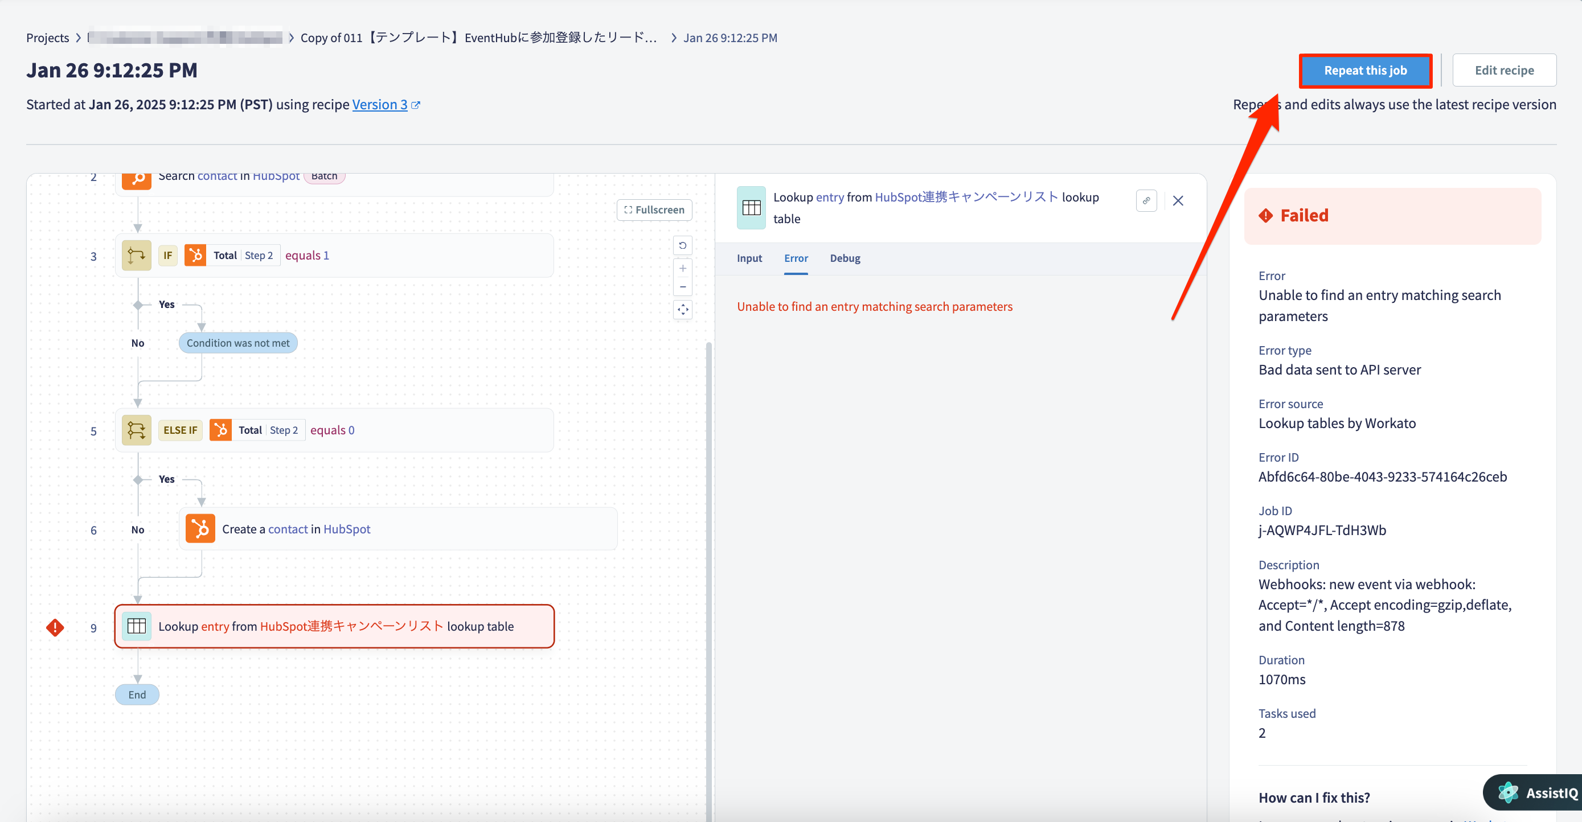This screenshot has height=822, width=1582.
Task: Click the No label beside step 6
Action: point(138,530)
